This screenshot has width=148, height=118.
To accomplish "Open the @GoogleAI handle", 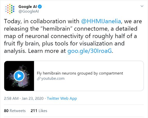I will click(29, 11).
